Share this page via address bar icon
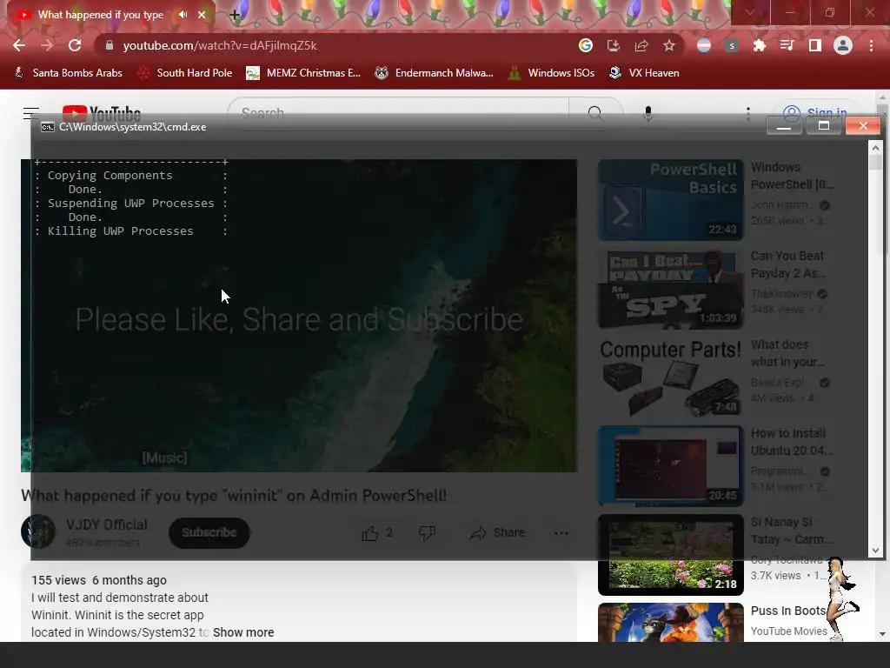This screenshot has height=668, width=890. pyautogui.click(x=641, y=45)
